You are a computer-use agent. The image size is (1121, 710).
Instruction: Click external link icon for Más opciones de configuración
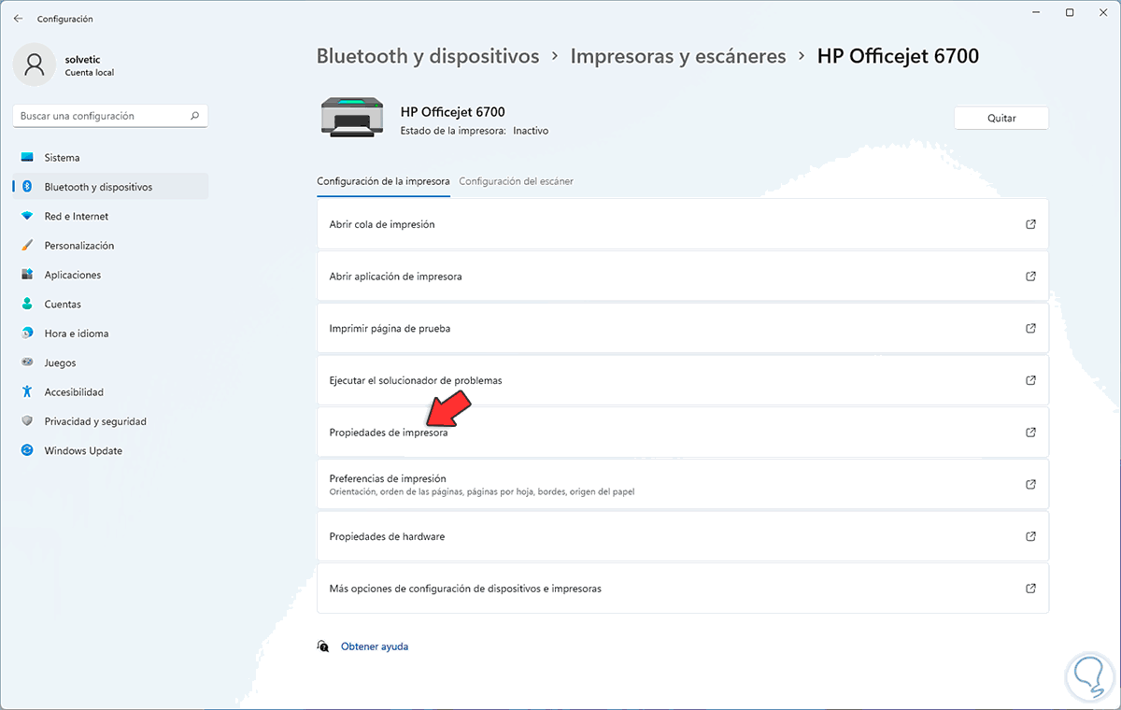pos(1030,589)
